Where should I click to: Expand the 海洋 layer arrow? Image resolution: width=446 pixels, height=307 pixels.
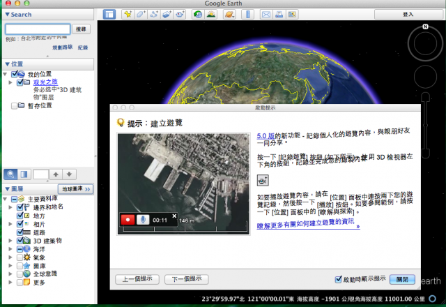(10, 249)
